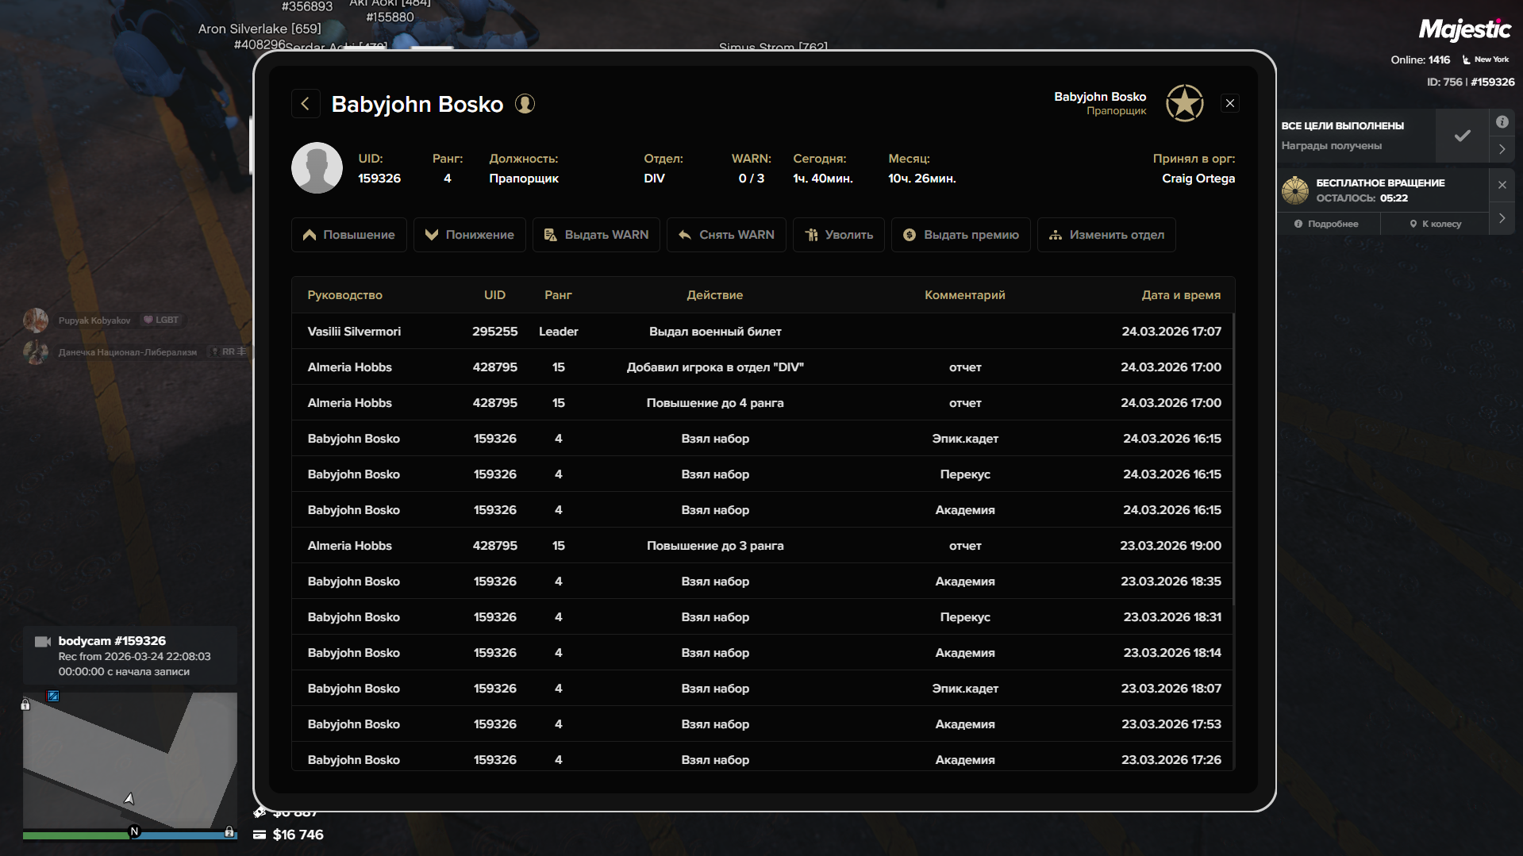
Task: Toggle the goals completed checkmark
Action: (1462, 136)
